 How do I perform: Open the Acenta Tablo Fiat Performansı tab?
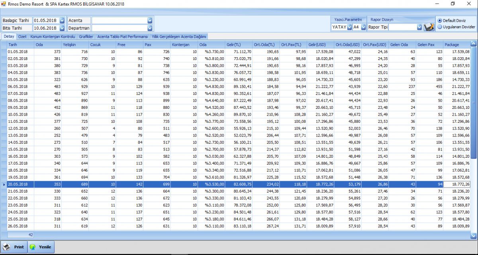(x=123, y=36)
